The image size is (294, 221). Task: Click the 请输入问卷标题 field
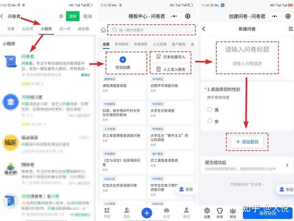(x=247, y=49)
